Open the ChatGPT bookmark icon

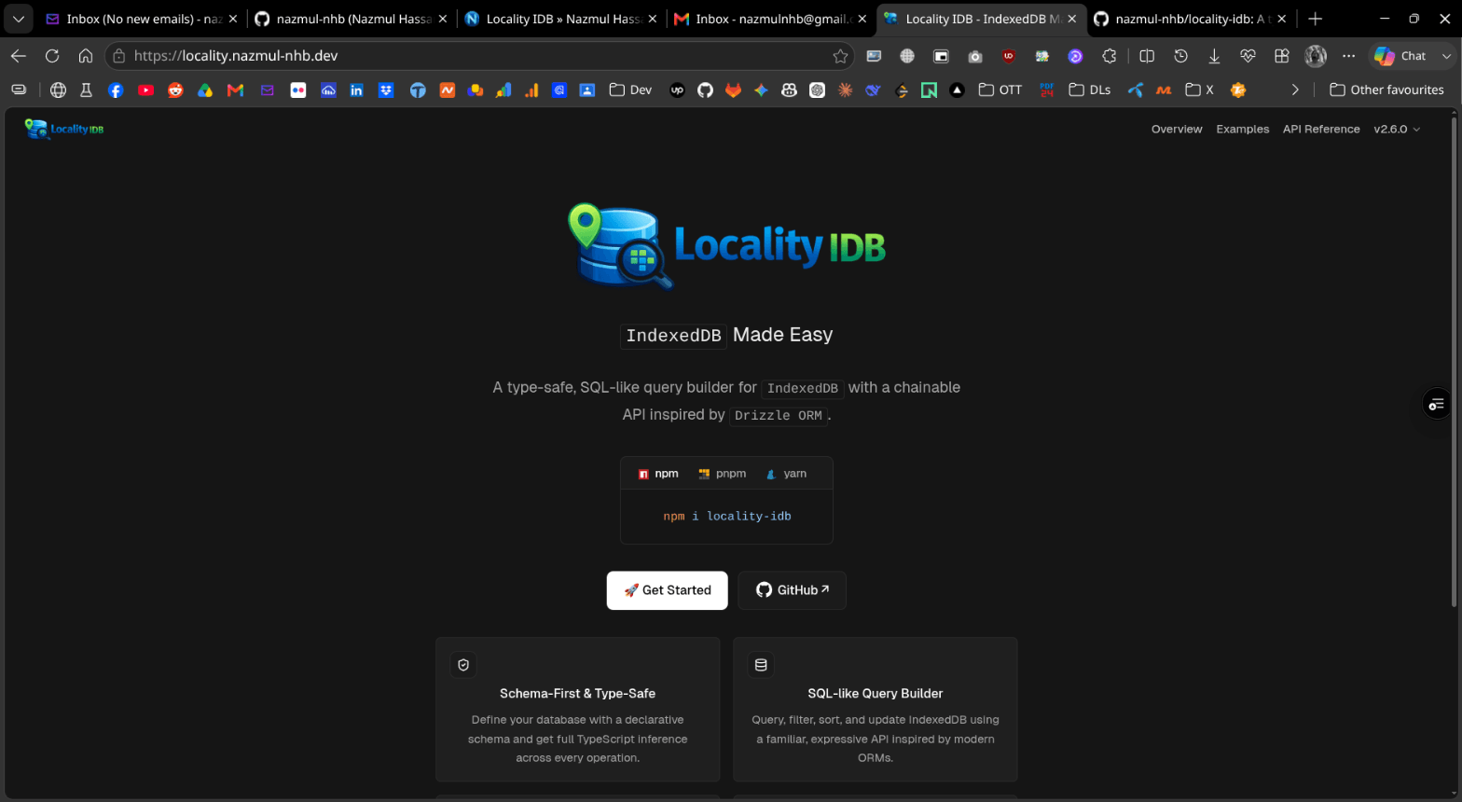click(817, 90)
